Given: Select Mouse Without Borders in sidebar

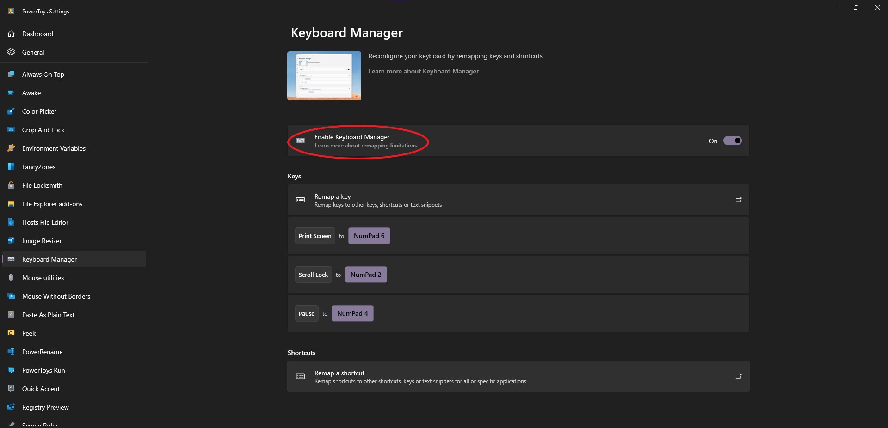Looking at the screenshot, I should (56, 296).
